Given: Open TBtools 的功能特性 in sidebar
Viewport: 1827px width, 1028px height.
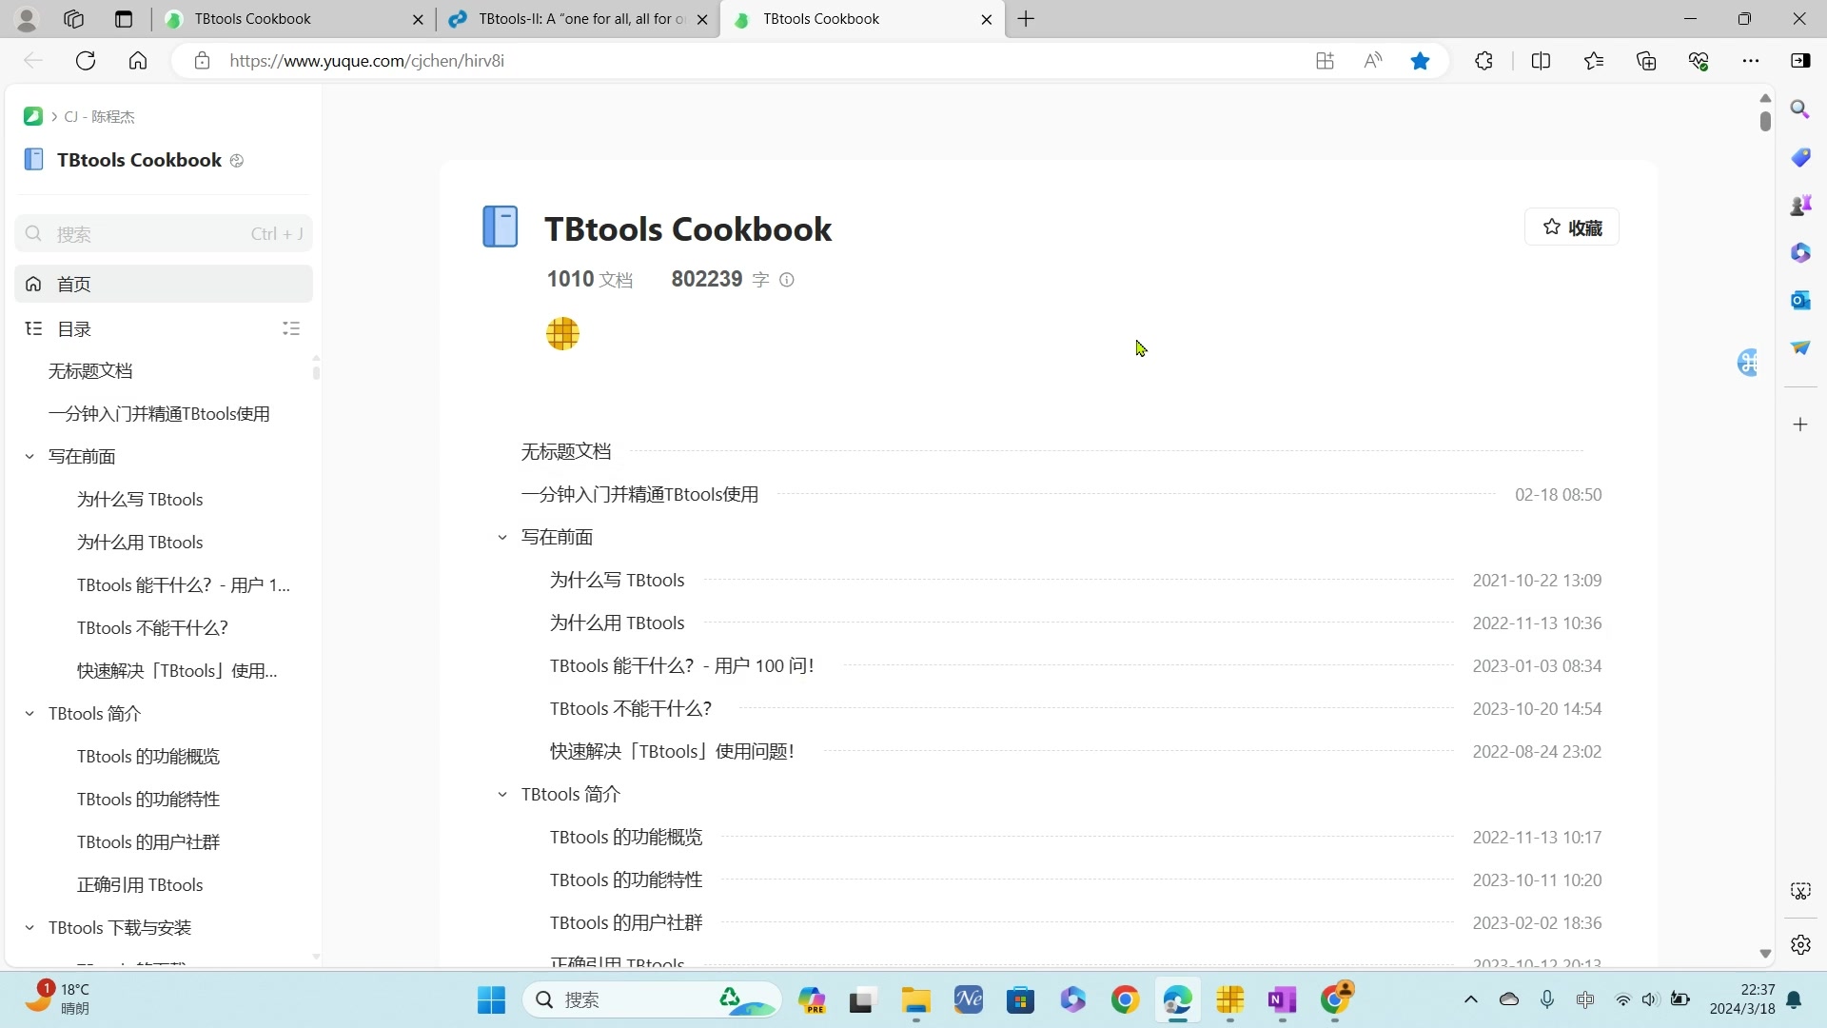Looking at the screenshot, I should 148,800.
